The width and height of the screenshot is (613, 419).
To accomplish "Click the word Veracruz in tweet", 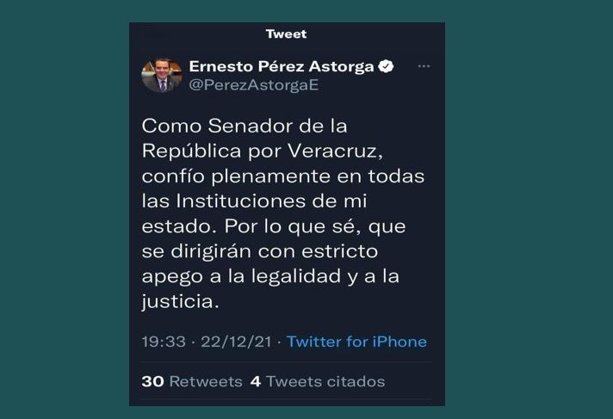I will click(335, 151).
